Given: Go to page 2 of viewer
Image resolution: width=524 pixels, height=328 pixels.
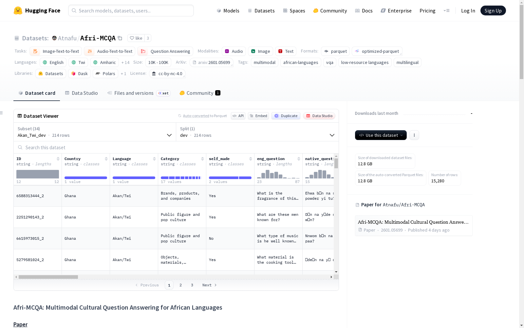Looking at the screenshot, I should (180, 285).
